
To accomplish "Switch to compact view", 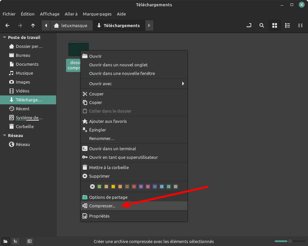I will click(x=300, y=25).
